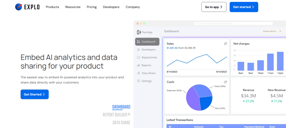This screenshot has width=286, height=128.
Task: Click the Settings gear icon
Action: pyautogui.click(x=139, y=81)
